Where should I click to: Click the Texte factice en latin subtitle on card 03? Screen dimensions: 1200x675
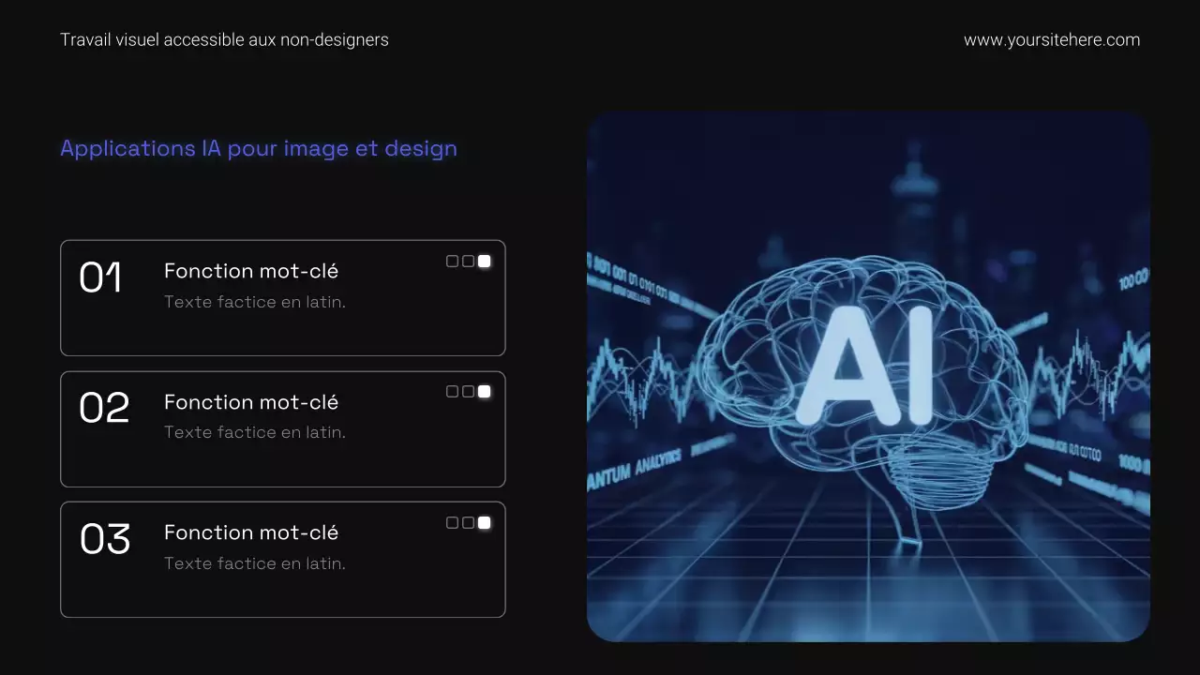254,562
